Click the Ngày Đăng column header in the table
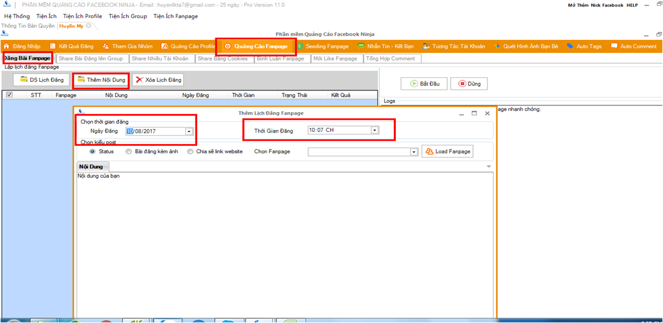 point(195,95)
